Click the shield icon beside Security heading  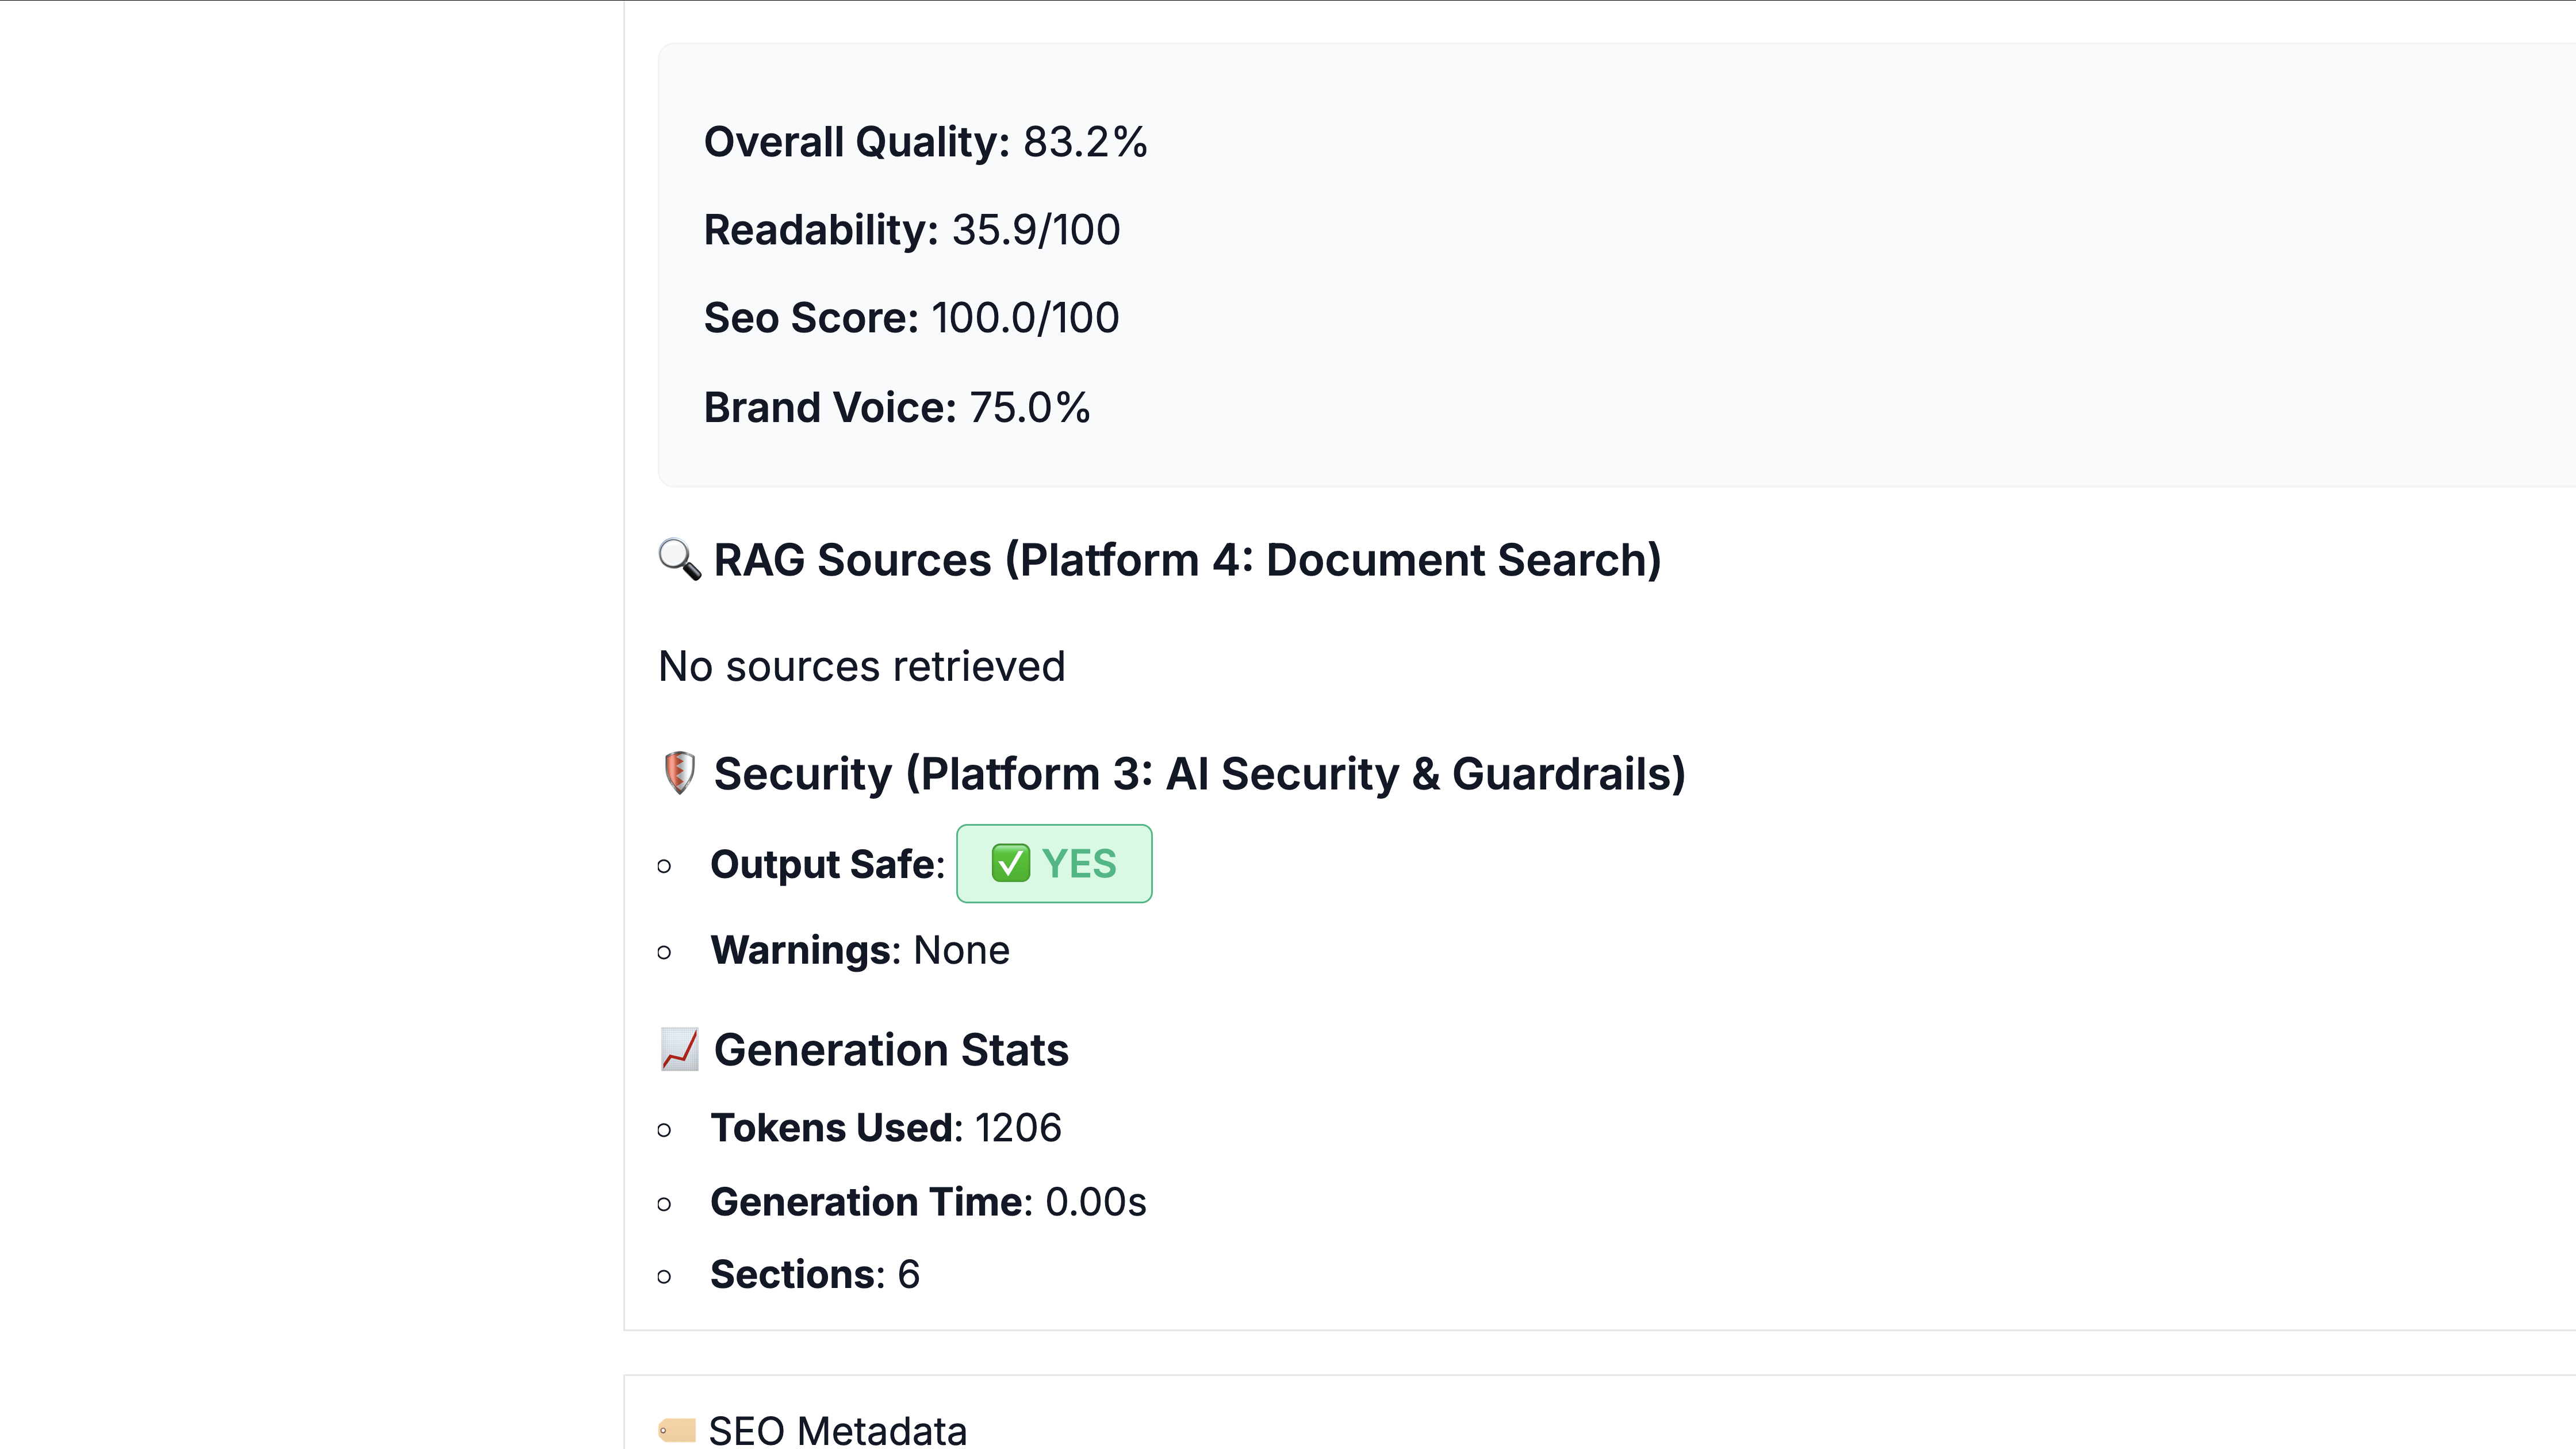pyautogui.click(x=679, y=773)
